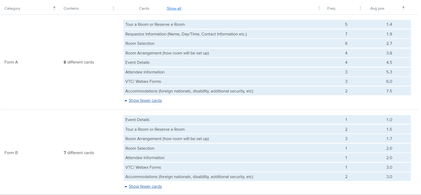
Task: Sort the table by Category column arrows
Action: (54, 8)
